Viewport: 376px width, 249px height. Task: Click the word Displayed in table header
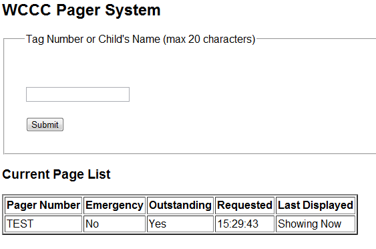pos(328,205)
